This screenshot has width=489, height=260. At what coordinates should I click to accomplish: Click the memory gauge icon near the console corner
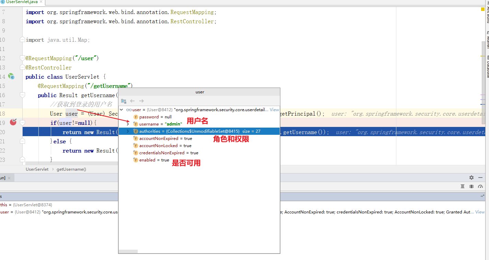click(x=480, y=186)
